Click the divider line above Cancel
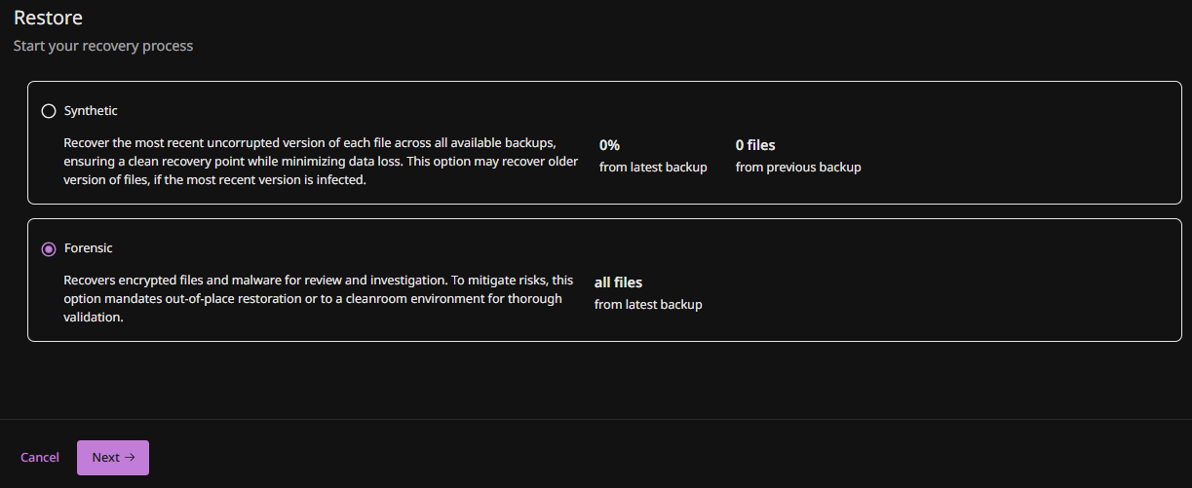Screen dimensions: 1192x488 [x=596, y=420]
